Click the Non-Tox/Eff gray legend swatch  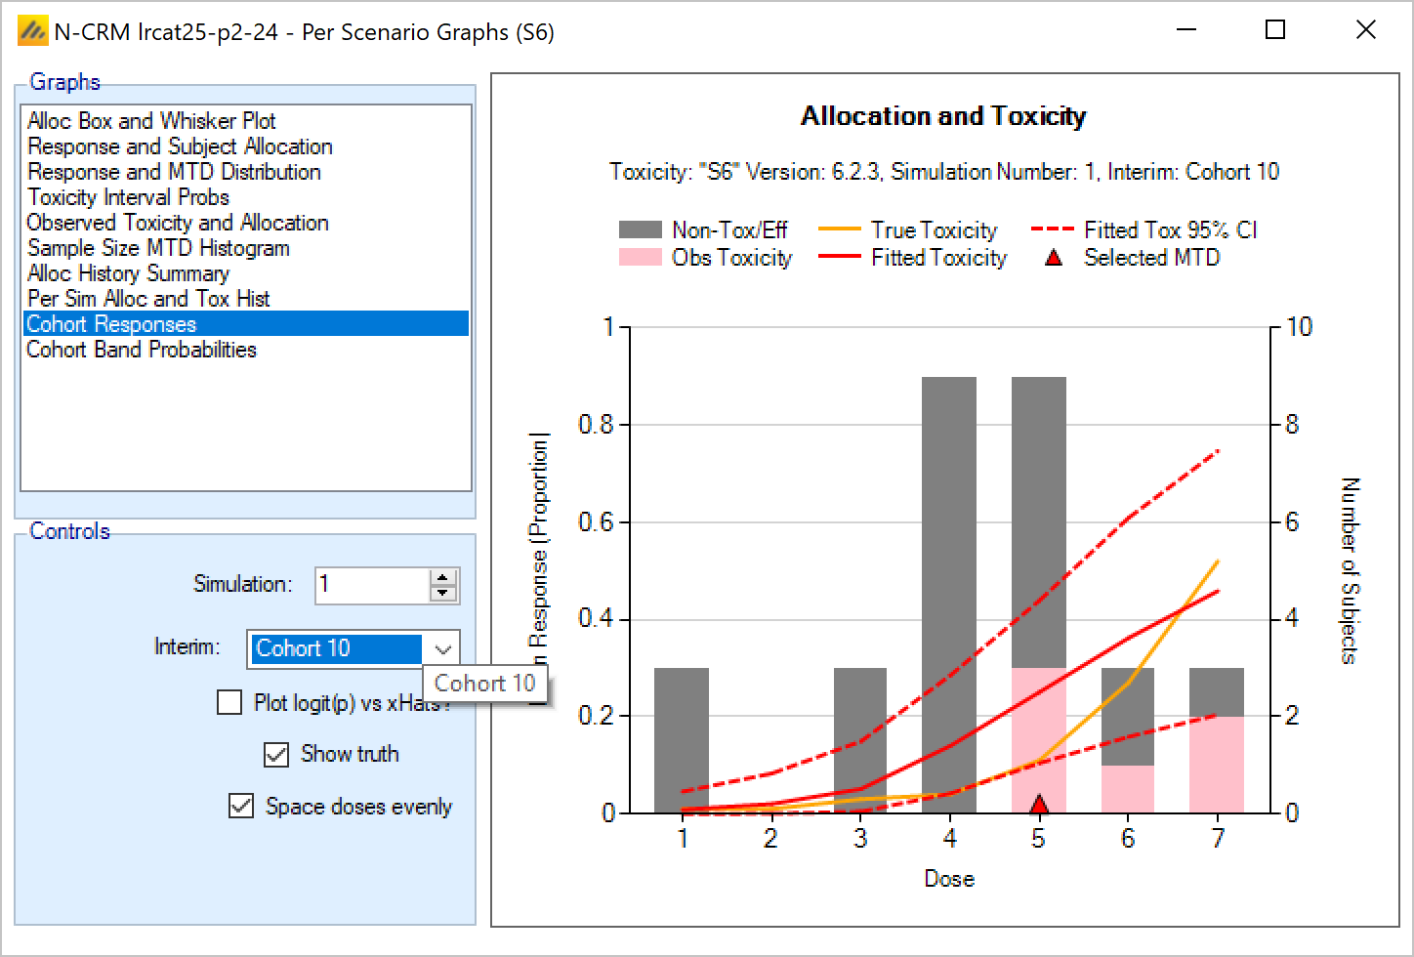[640, 230]
